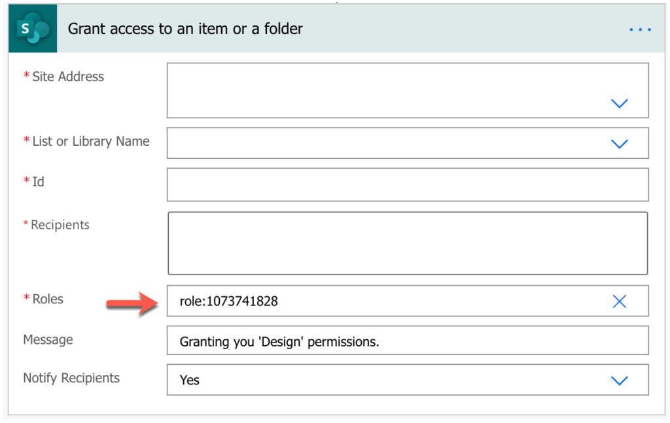Click the SharePoint connector icon

(x=32, y=28)
